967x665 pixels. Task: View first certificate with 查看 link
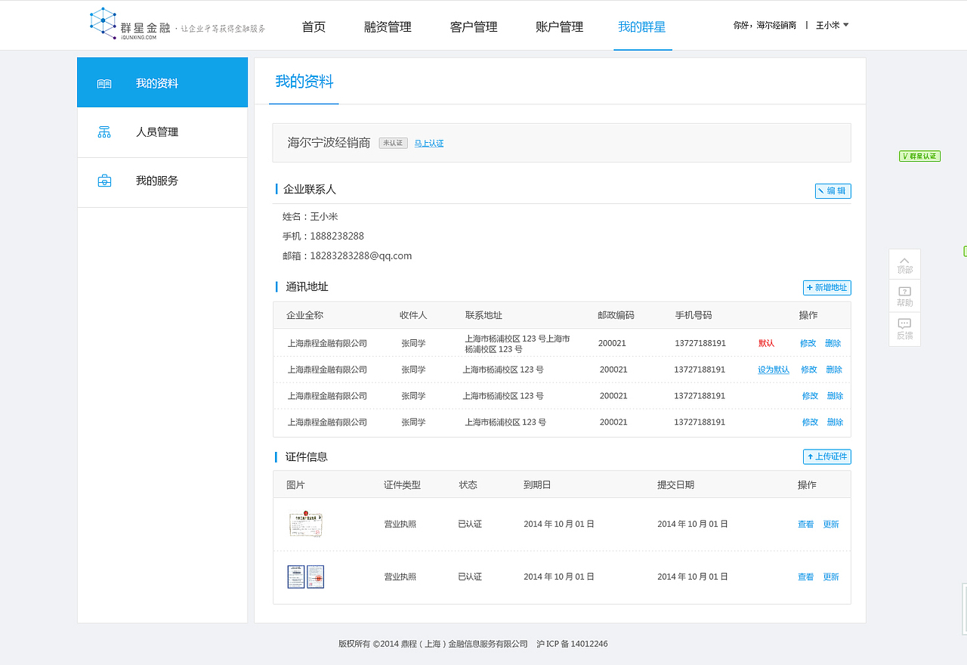pos(805,524)
